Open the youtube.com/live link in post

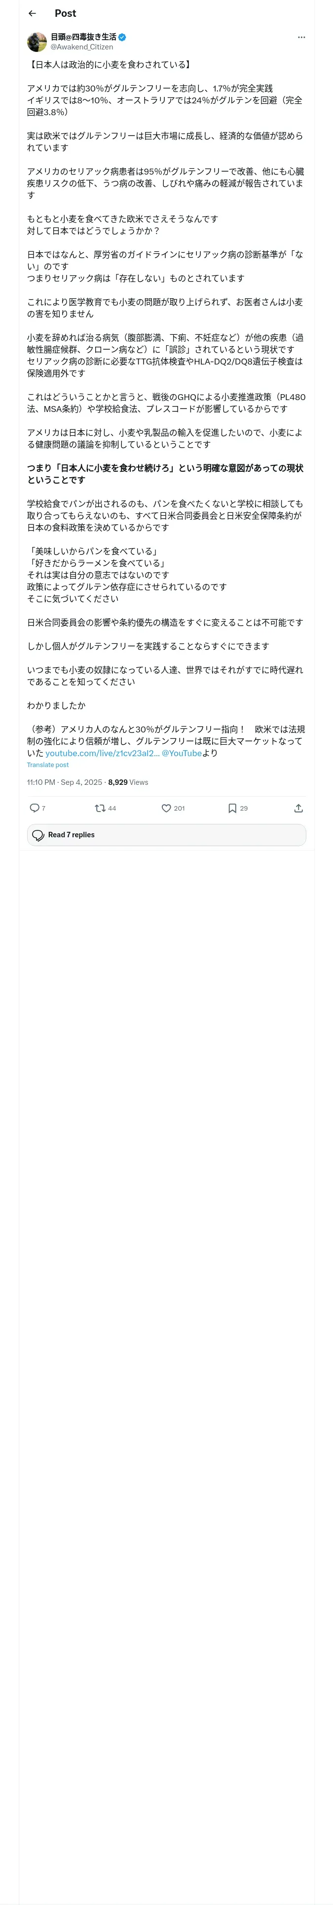102,753
